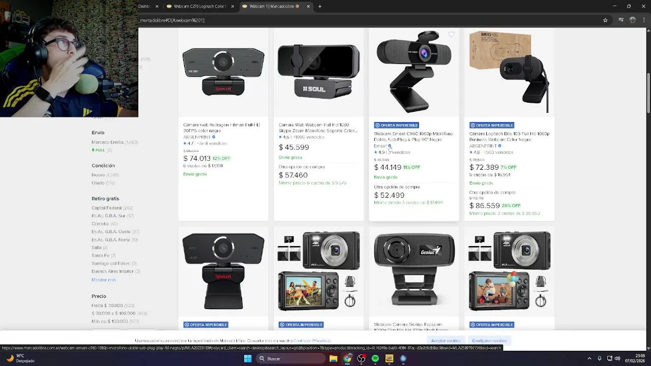
Task: Expand pickup locations with Mostrar más
Action: click(x=104, y=280)
